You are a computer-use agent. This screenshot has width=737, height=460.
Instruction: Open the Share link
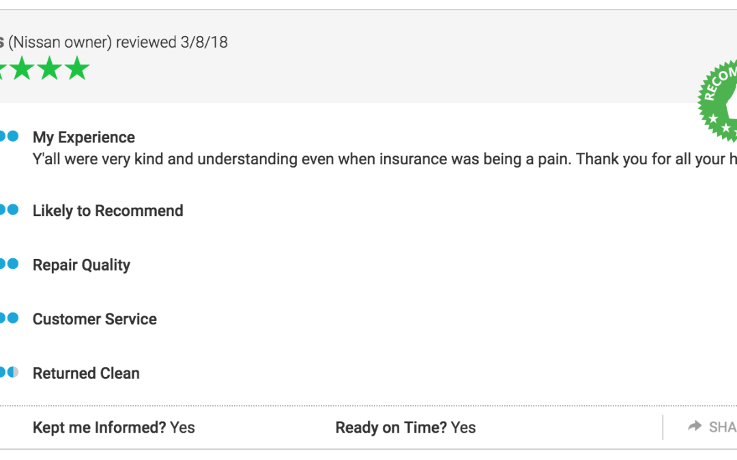(x=712, y=427)
